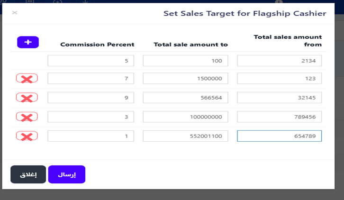The height and width of the screenshot is (200, 344).
Task: Click the amount-from field showing 654789
Action: pos(280,136)
